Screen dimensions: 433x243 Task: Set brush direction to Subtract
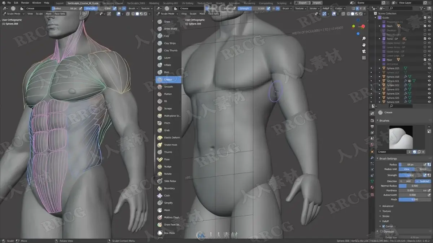[423, 181]
